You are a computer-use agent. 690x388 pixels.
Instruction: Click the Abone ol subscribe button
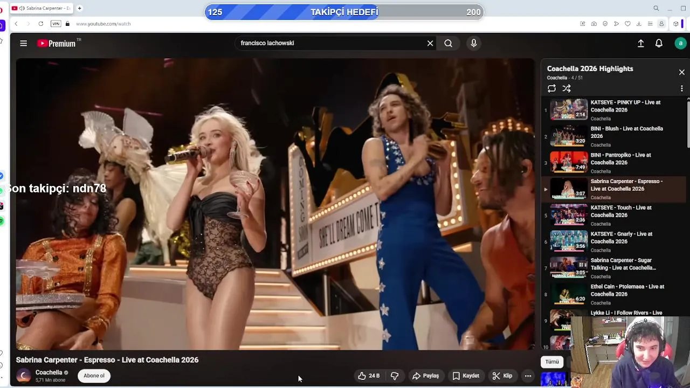[x=94, y=376]
